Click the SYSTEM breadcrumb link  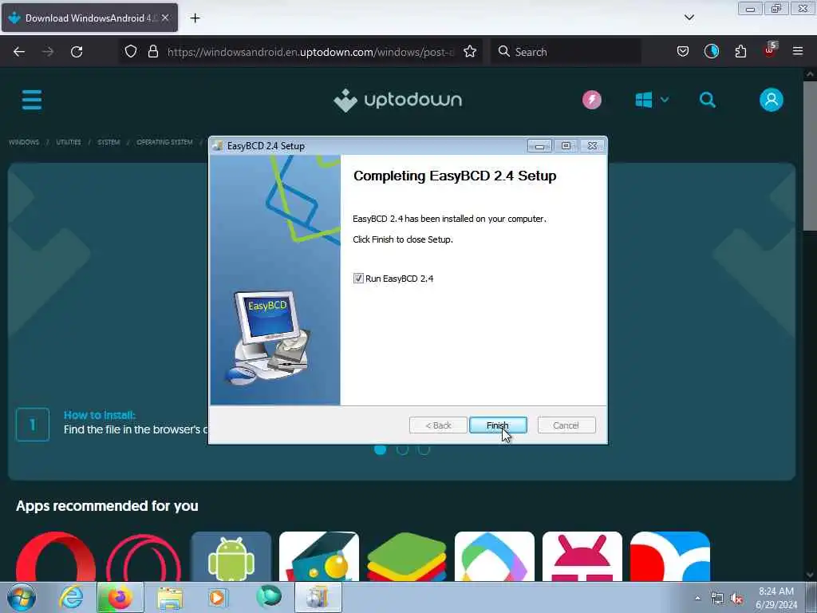click(x=109, y=142)
